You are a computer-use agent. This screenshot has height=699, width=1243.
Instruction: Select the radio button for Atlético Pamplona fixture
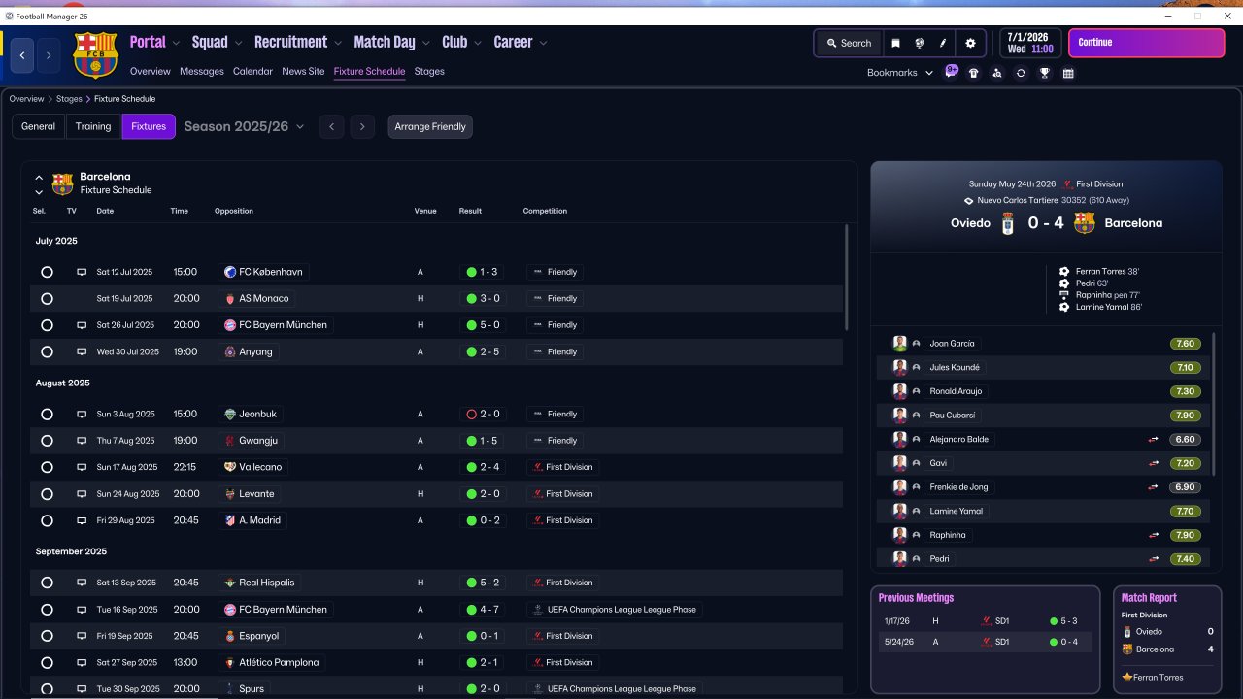(47, 663)
